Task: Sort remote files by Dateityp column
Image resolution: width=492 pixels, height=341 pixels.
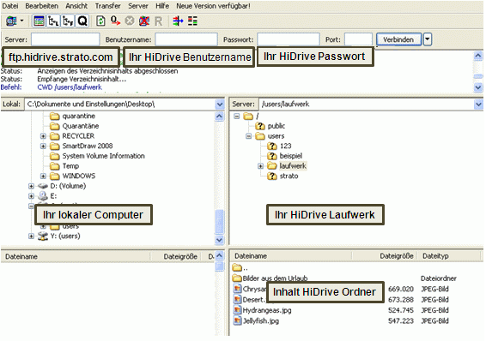Action: [x=450, y=256]
